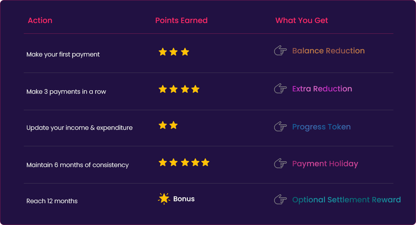Click the Points Earned column header
416x225 pixels.
tap(181, 20)
